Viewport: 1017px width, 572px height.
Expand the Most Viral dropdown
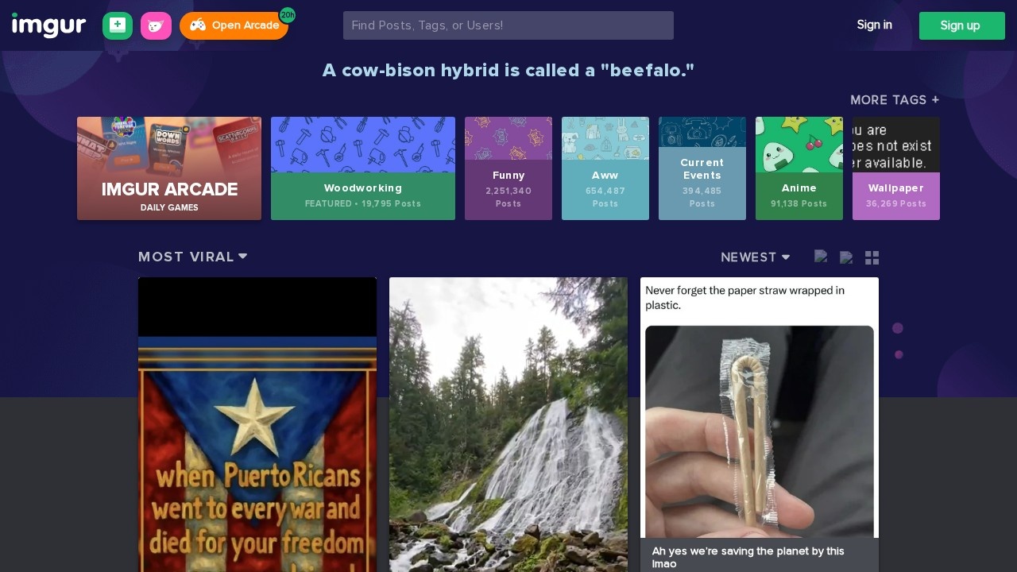point(193,257)
